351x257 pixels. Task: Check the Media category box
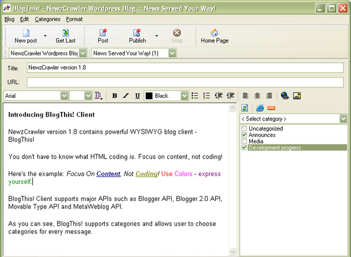tap(244, 142)
